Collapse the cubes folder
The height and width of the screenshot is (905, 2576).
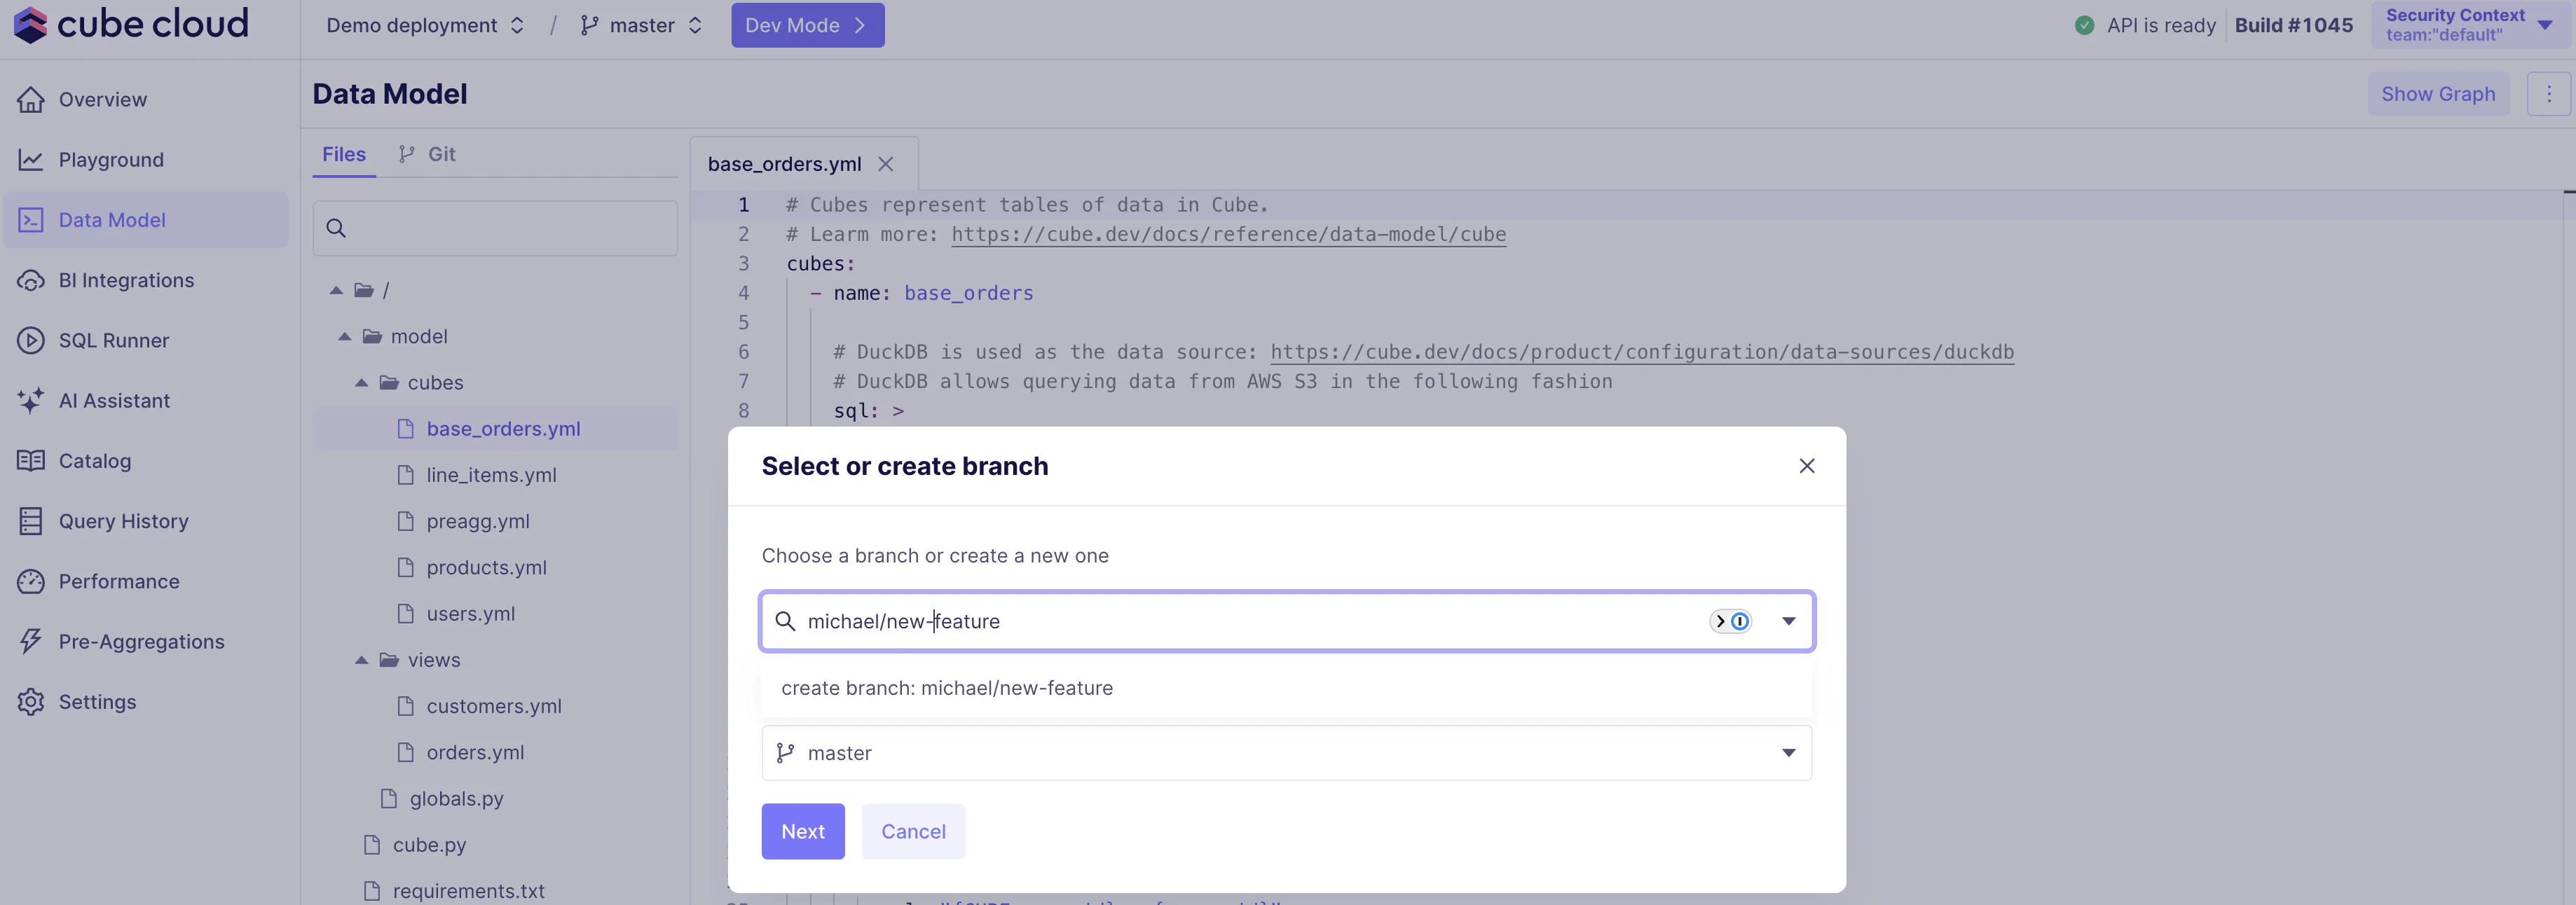pyautogui.click(x=362, y=383)
